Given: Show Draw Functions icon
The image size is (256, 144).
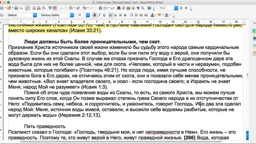Looking at the screenshot, I should click(112, 8).
